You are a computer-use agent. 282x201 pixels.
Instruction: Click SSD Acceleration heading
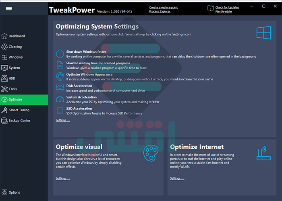coord(79,109)
